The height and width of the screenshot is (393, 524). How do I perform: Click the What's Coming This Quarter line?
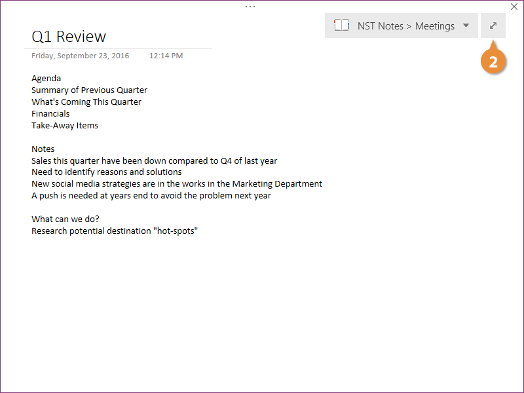pyautogui.click(x=86, y=102)
